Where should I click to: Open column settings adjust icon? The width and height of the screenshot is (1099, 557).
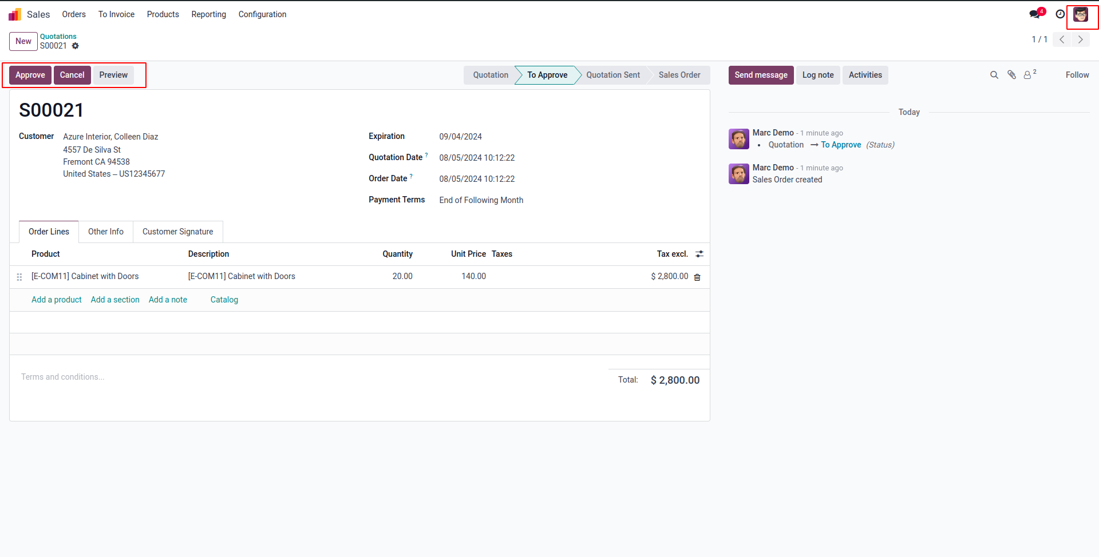coord(699,254)
